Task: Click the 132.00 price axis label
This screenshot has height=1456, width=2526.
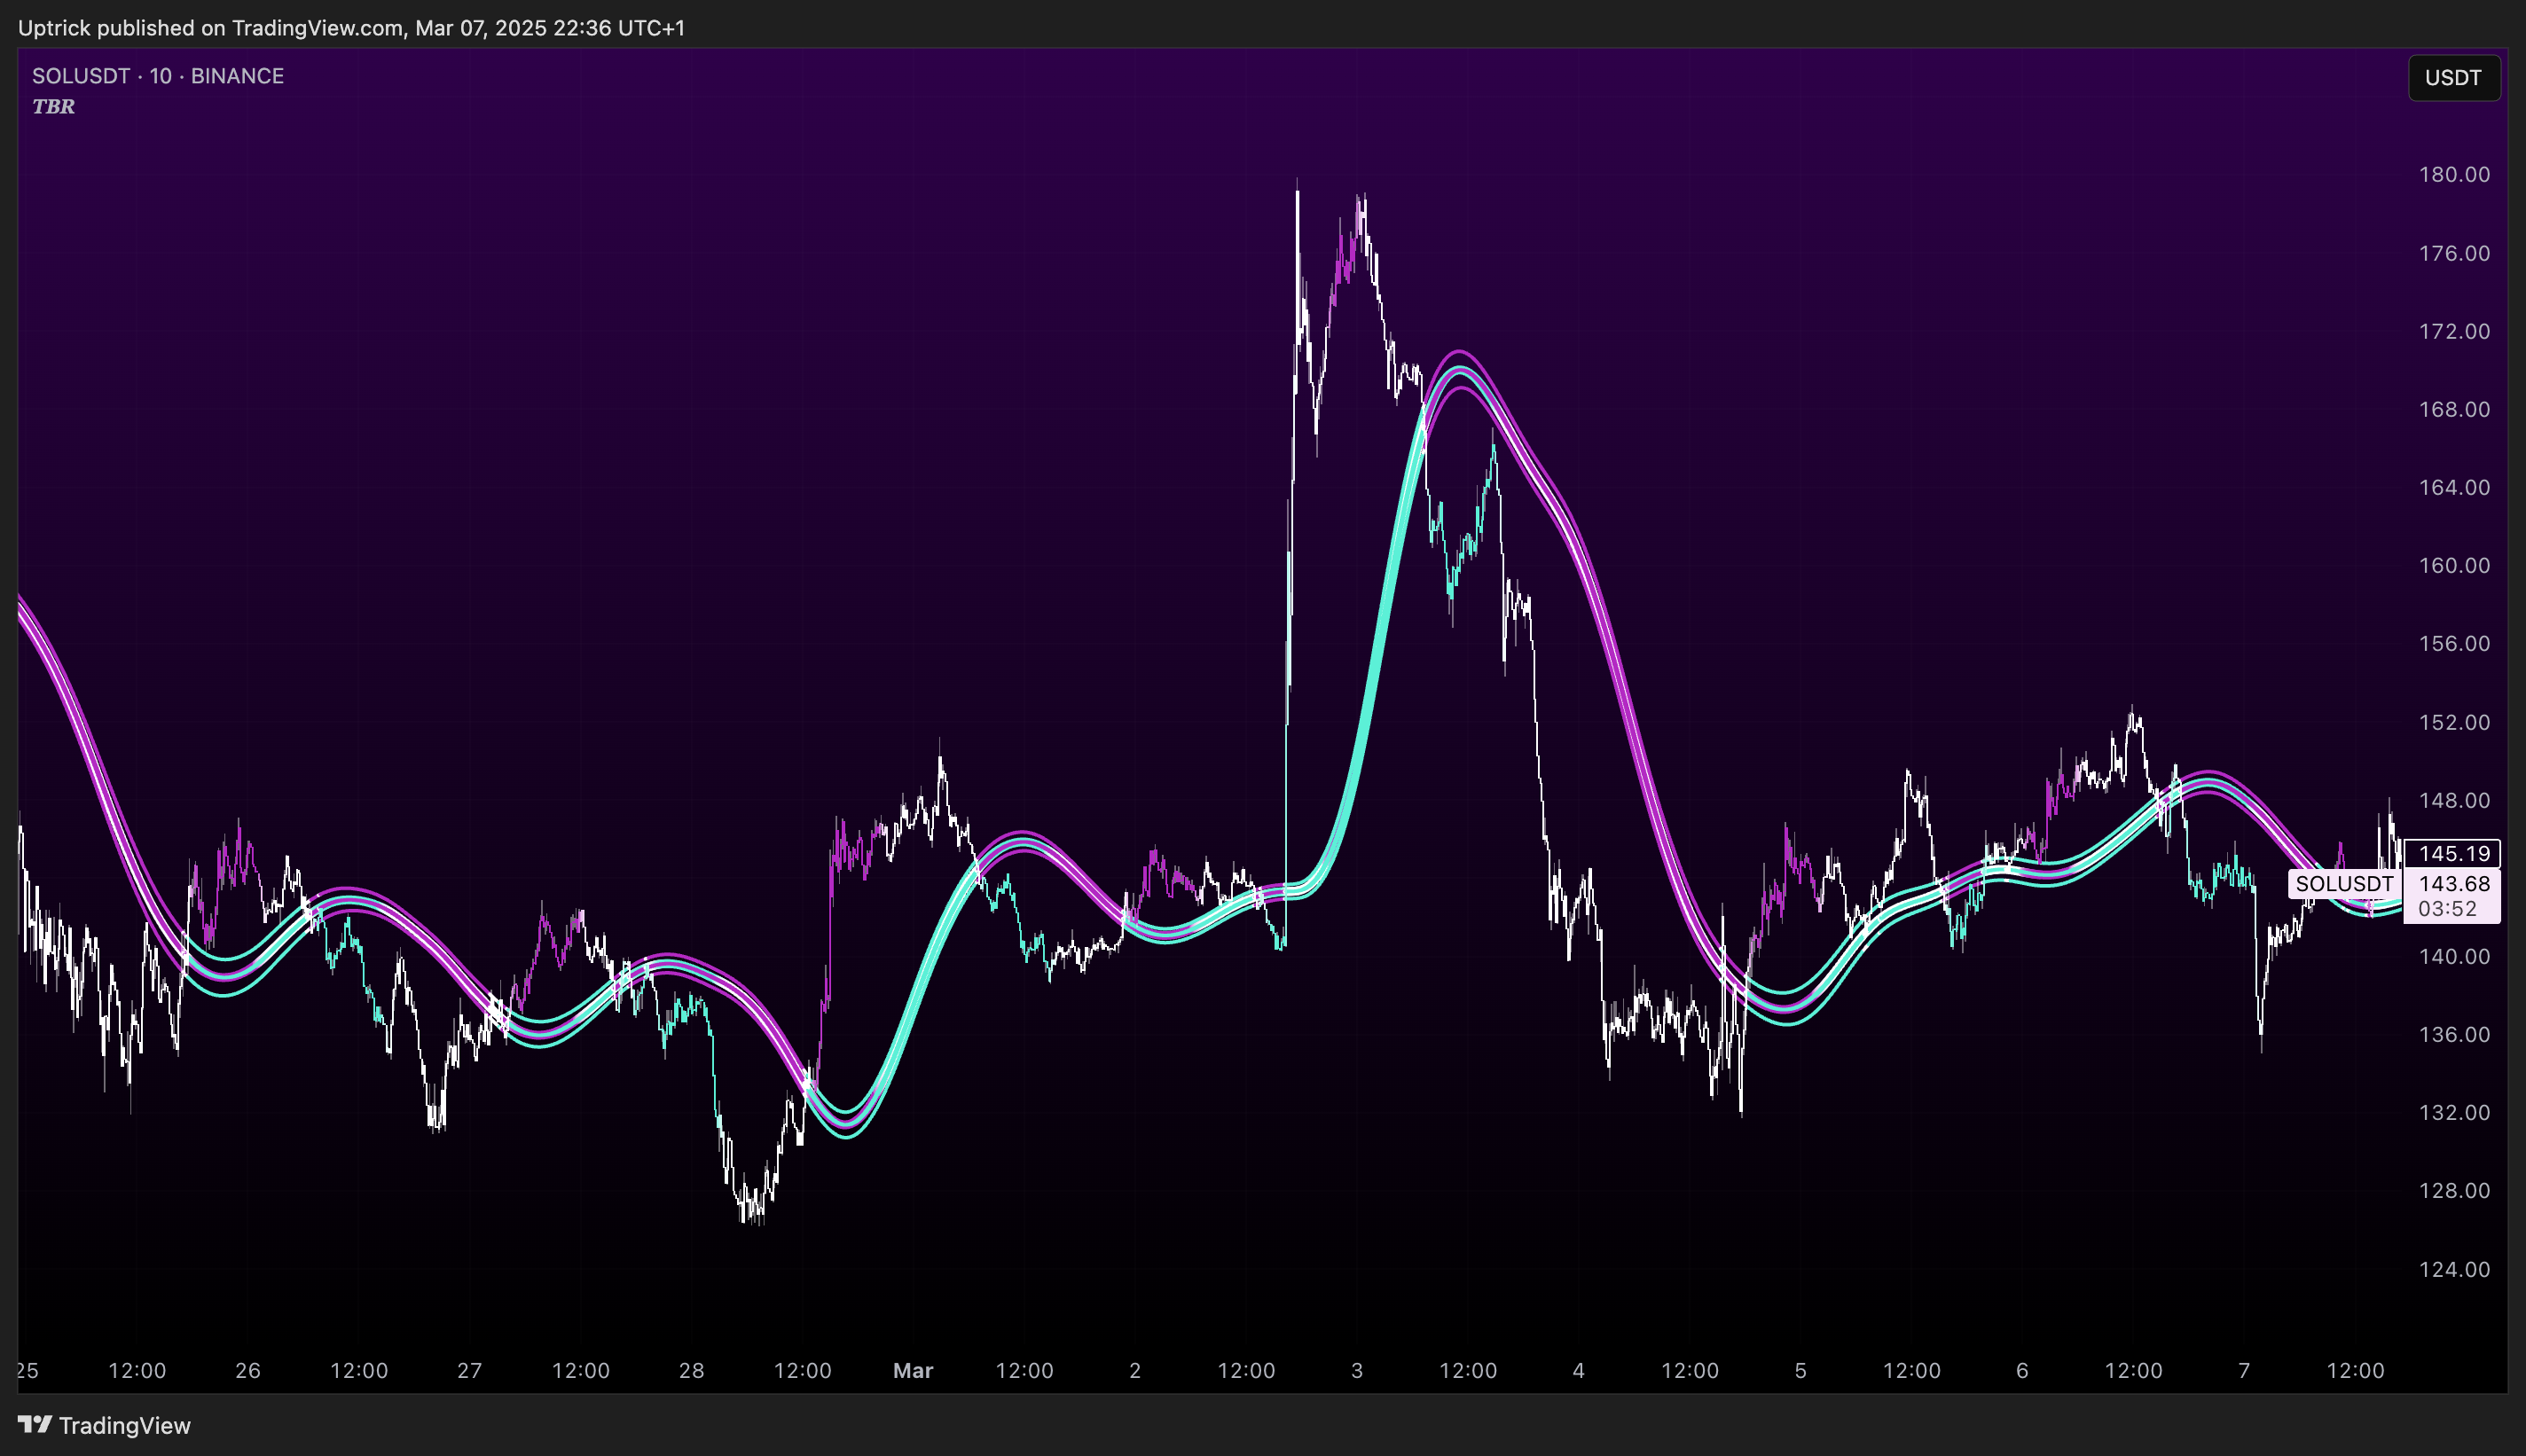Action: click(x=2454, y=1112)
